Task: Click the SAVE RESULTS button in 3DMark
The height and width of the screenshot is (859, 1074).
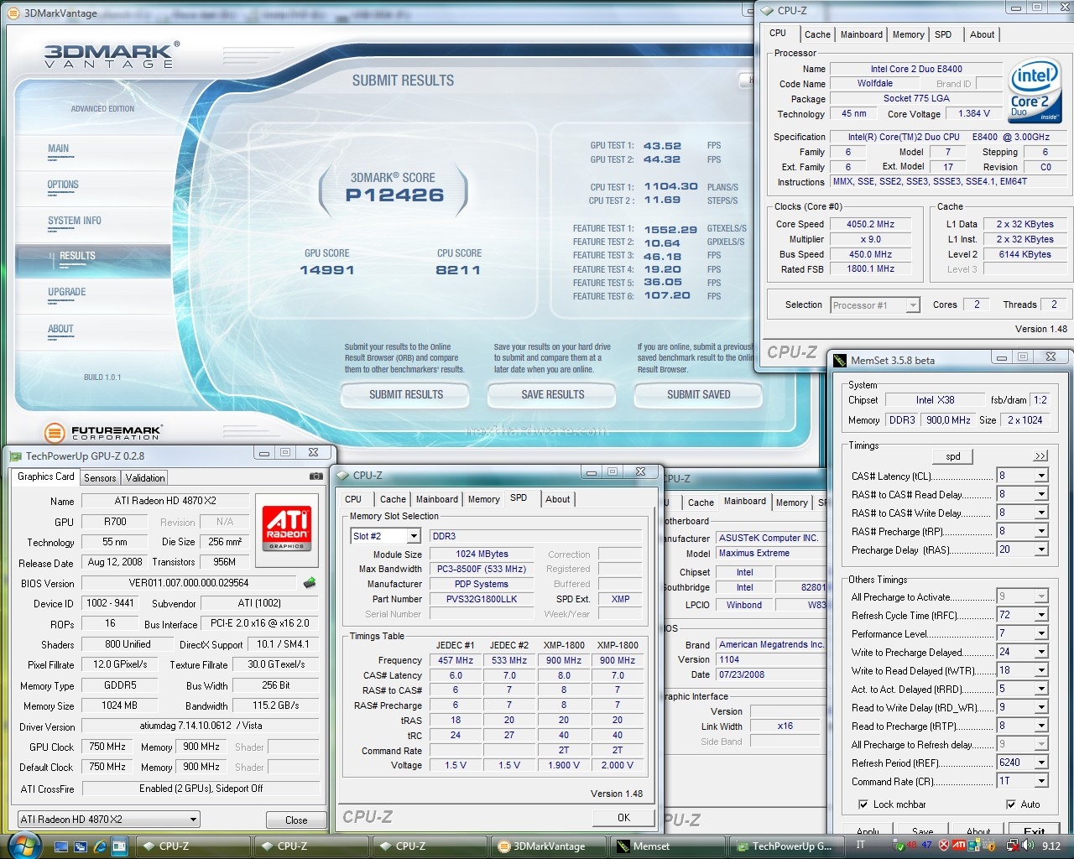Action: (552, 395)
